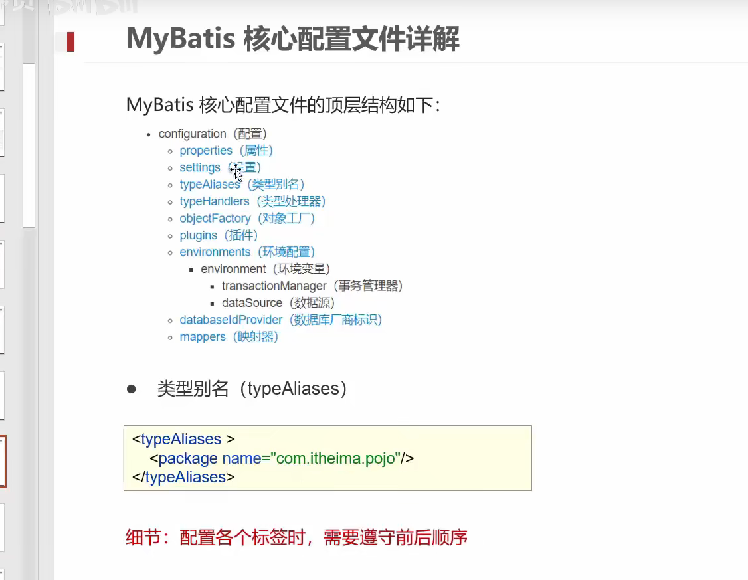Open the typeHandlers (类型处理器) link
This screenshot has height=580, width=748.
[252, 201]
